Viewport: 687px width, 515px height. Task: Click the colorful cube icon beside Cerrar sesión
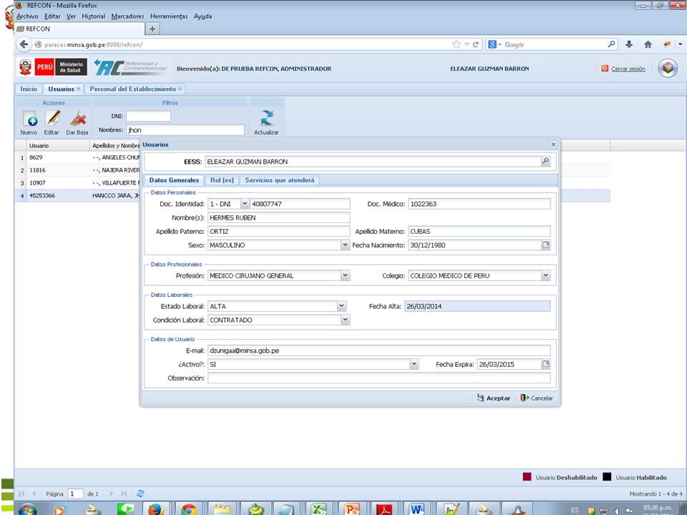668,69
